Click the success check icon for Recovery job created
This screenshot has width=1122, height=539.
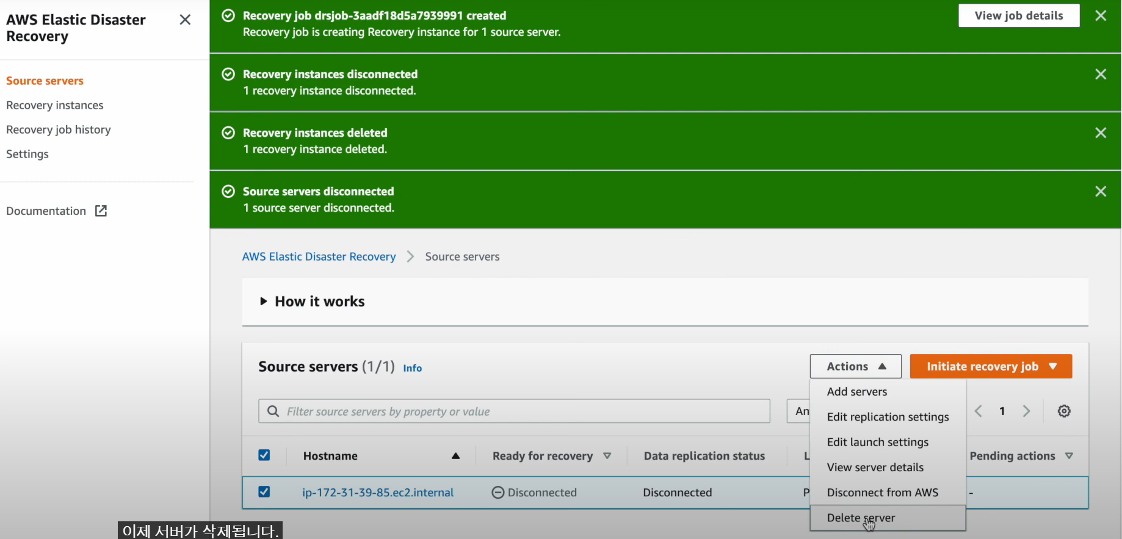point(228,16)
